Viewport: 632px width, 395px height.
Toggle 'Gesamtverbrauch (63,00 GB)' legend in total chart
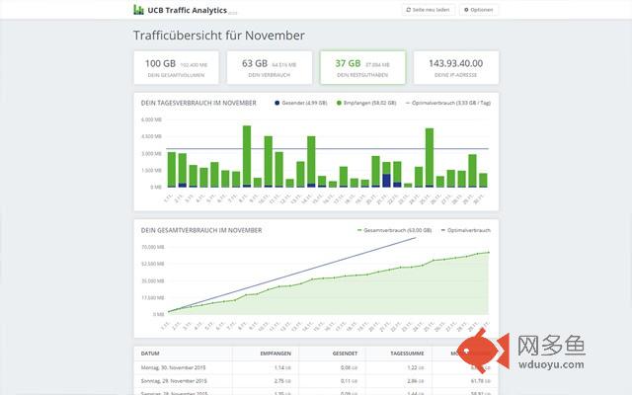(394, 230)
